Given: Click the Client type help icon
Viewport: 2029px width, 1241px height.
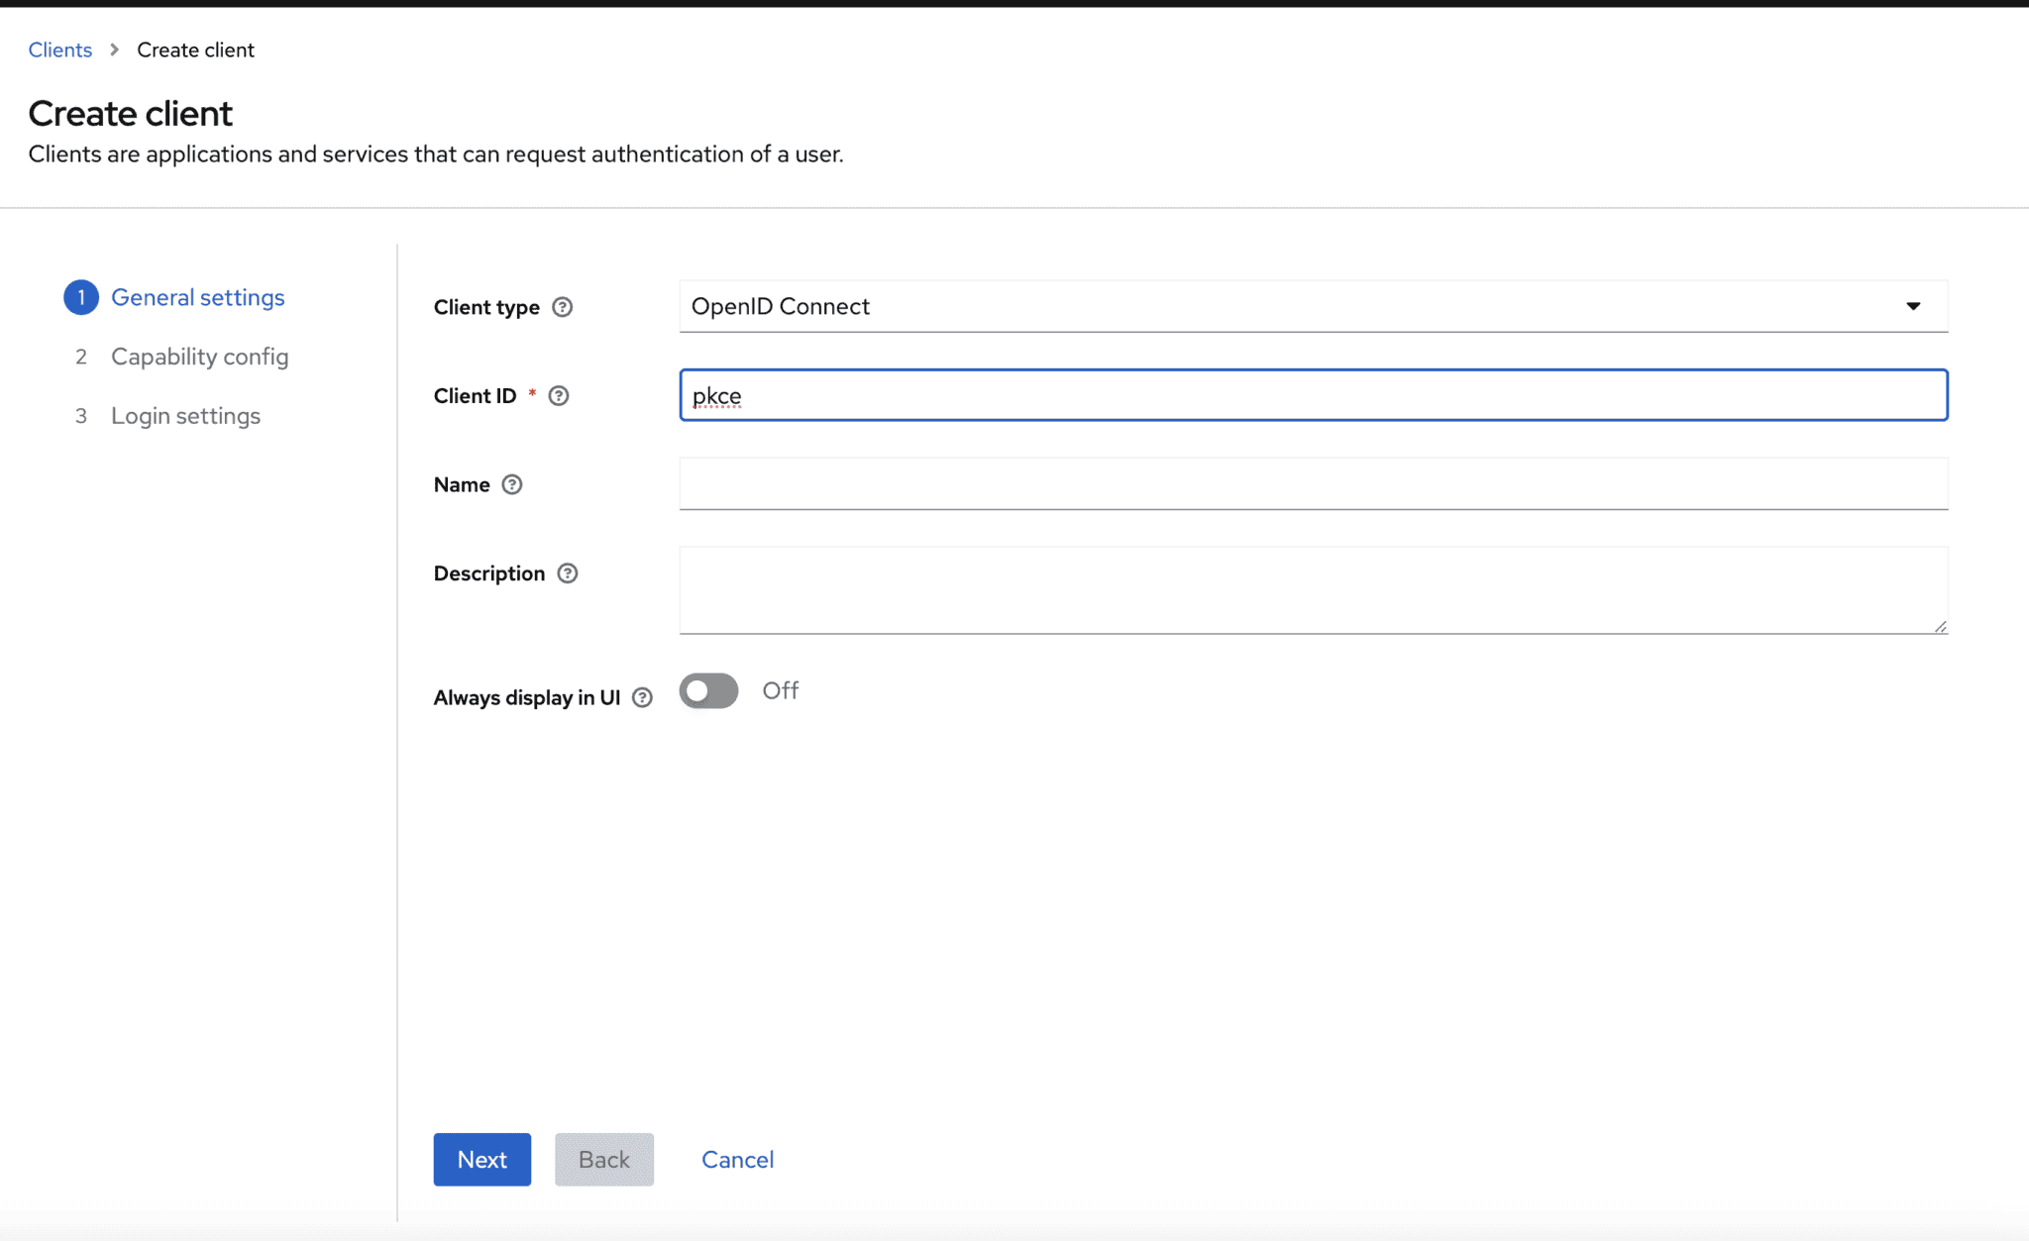Looking at the screenshot, I should pyautogui.click(x=563, y=307).
